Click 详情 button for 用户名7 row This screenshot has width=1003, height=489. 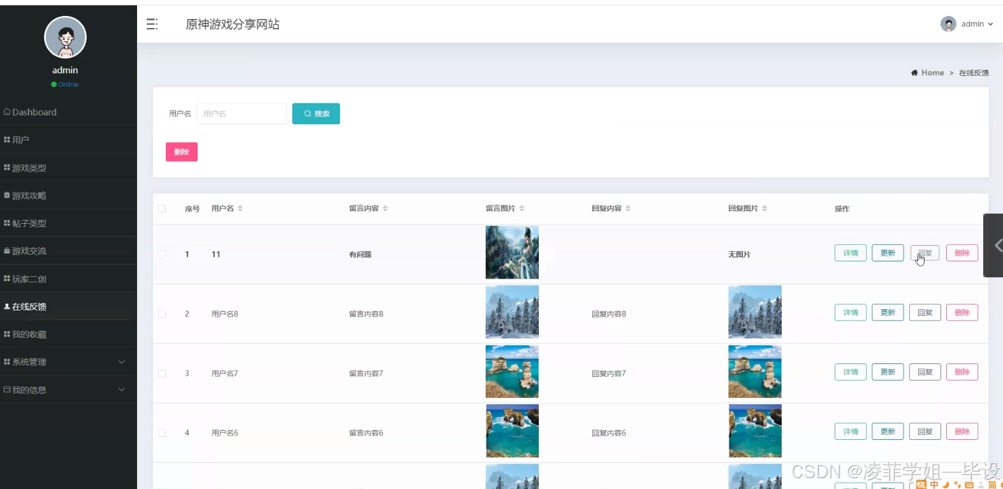pos(851,372)
